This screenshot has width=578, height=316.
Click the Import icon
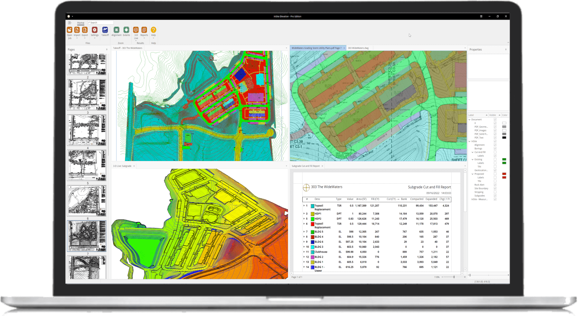(77, 30)
